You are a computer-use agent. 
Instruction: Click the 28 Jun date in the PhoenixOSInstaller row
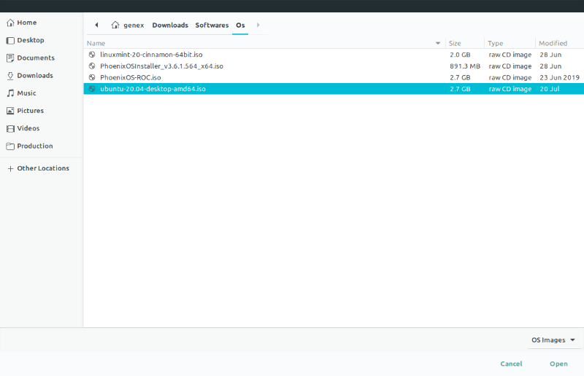tap(550, 66)
